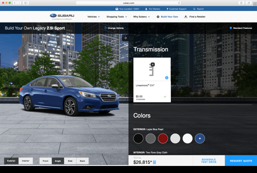Screen dimensions: 257x173
Task: Choose the red exterior color
Action: (163, 138)
